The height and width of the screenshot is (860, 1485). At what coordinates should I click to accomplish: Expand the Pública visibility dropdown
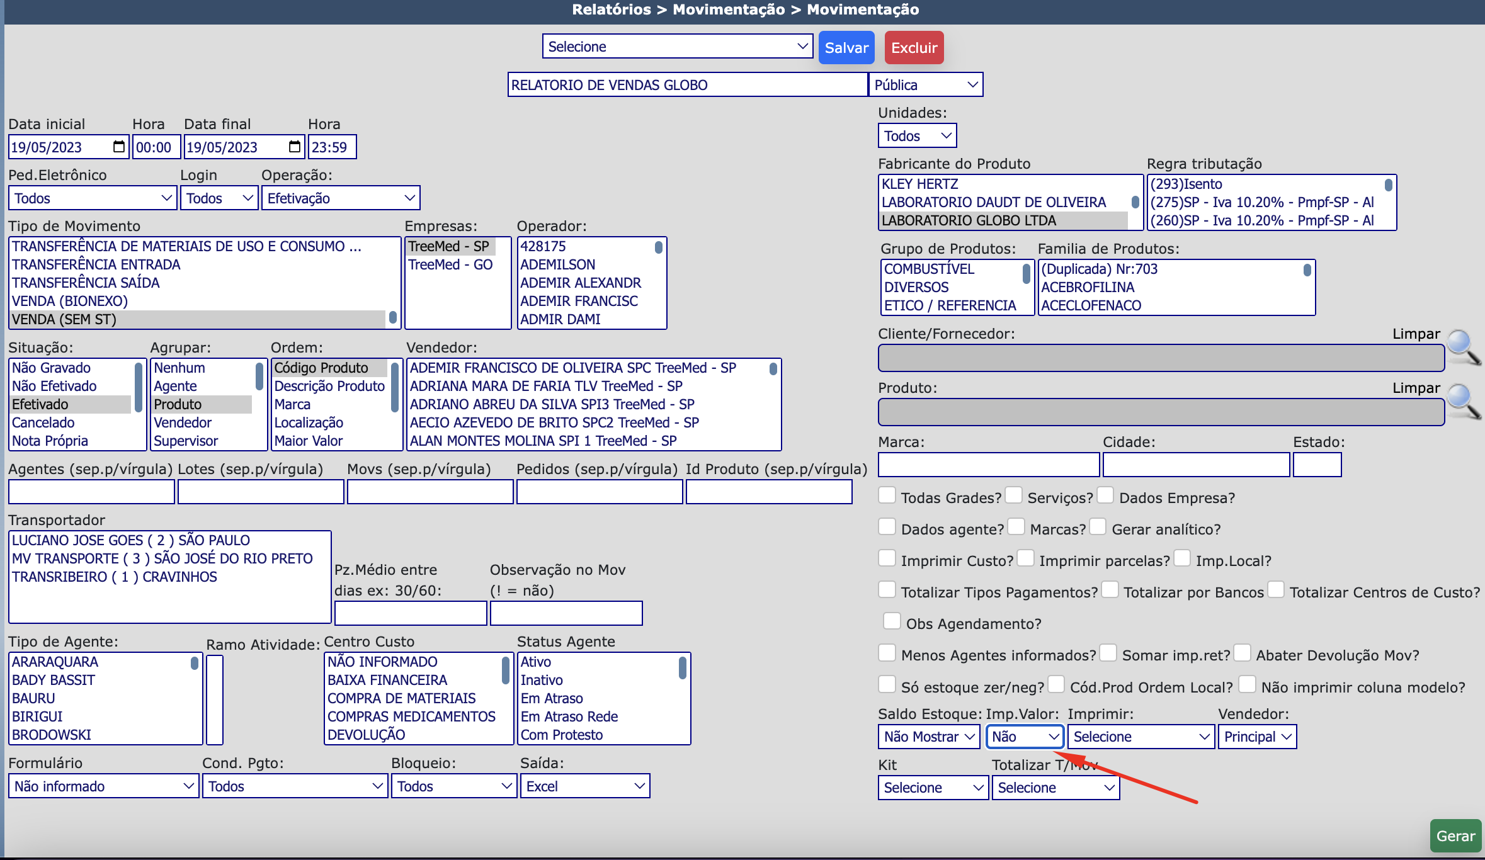(925, 85)
